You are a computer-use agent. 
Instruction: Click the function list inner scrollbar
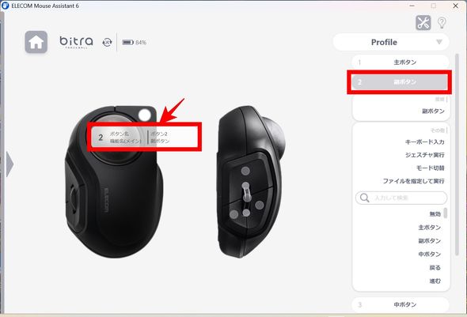click(x=446, y=213)
